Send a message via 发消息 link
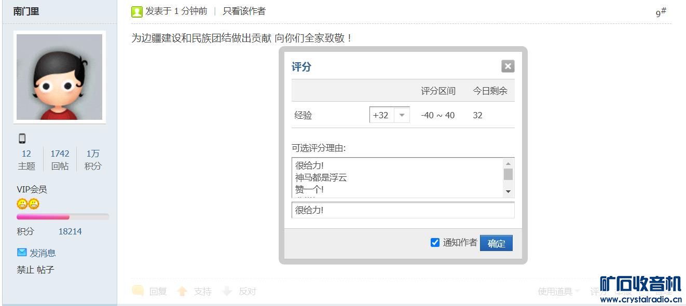 (43, 253)
